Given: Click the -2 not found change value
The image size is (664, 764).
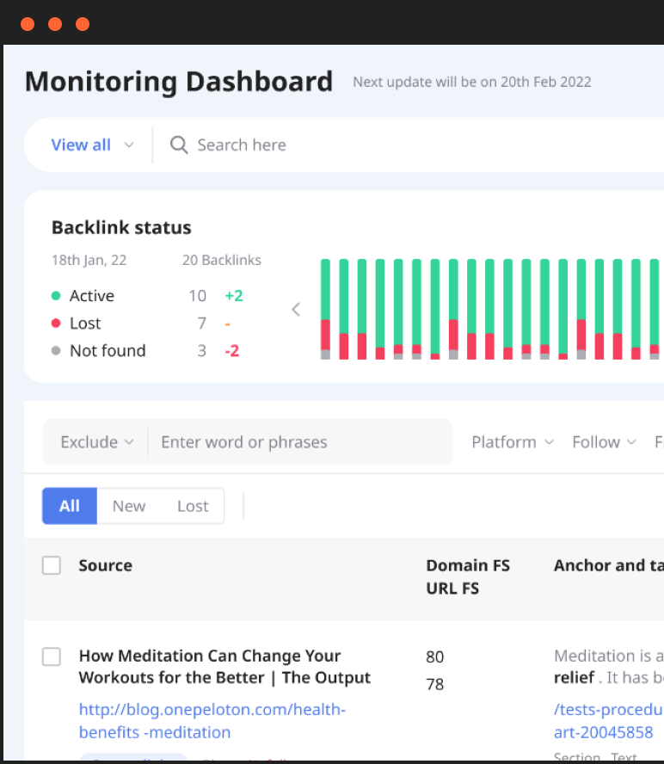Looking at the screenshot, I should (x=232, y=350).
